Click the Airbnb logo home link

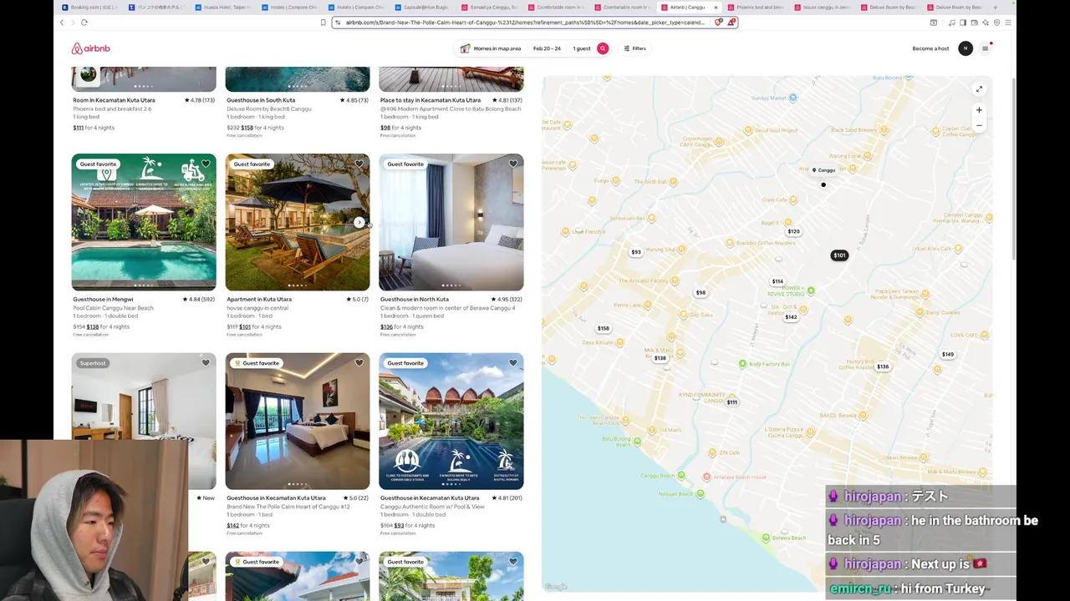pos(90,48)
